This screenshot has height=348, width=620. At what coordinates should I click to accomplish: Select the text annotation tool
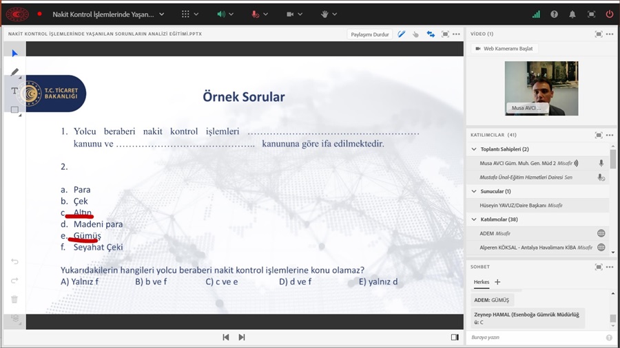14,91
